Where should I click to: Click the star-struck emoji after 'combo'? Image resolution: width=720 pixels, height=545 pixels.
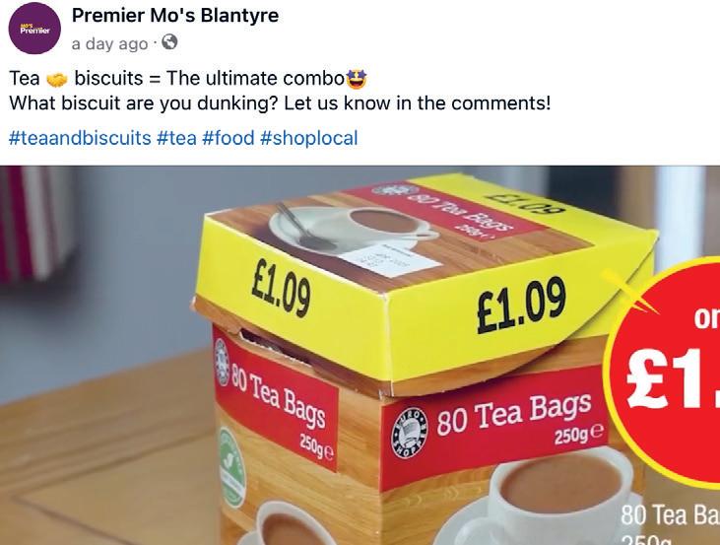click(357, 79)
